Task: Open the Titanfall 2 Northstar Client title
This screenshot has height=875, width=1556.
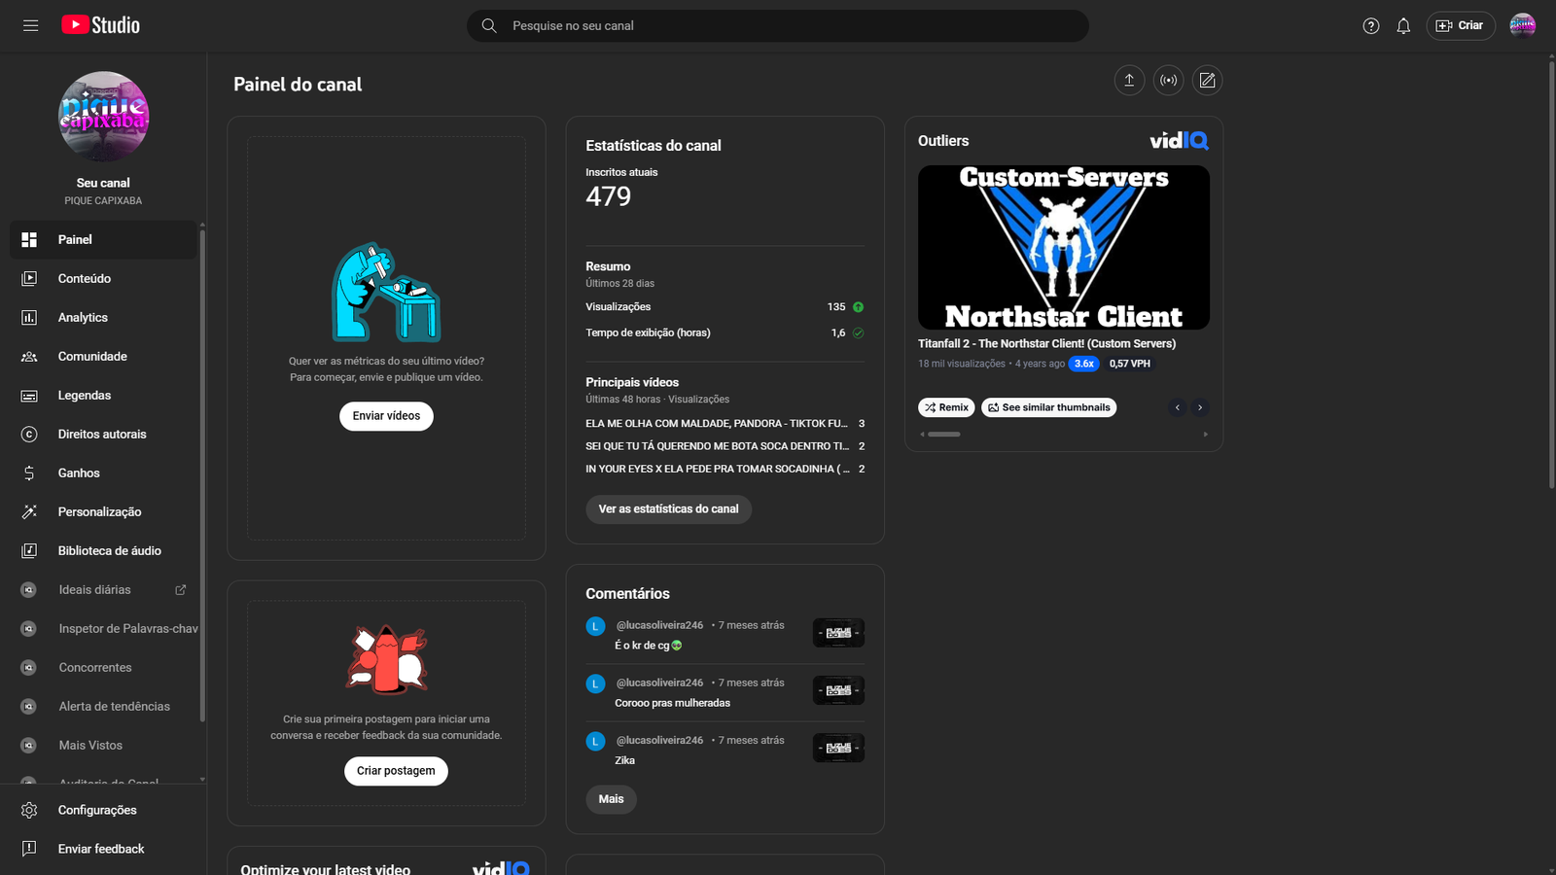Action: tap(1046, 344)
